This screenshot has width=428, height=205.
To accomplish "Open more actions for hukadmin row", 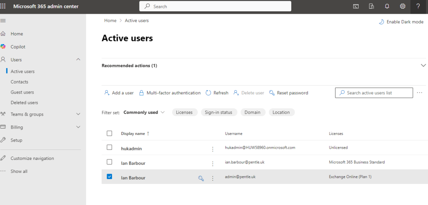I will [213, 149].
